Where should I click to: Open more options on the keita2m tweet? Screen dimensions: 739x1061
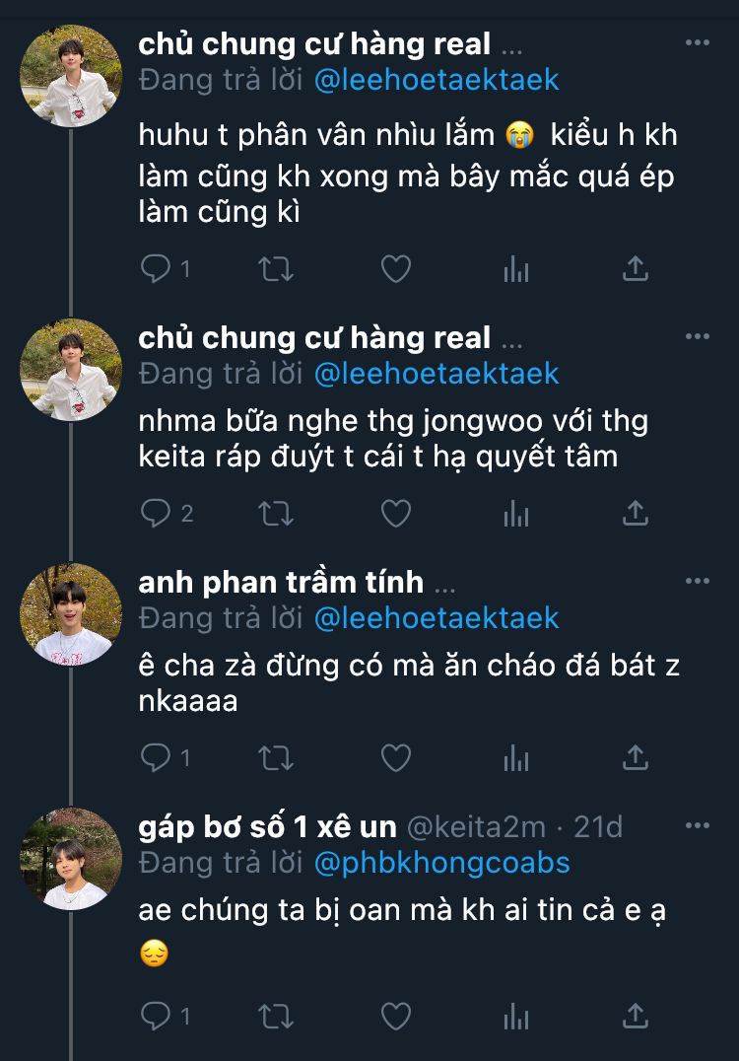coord(697,825)
